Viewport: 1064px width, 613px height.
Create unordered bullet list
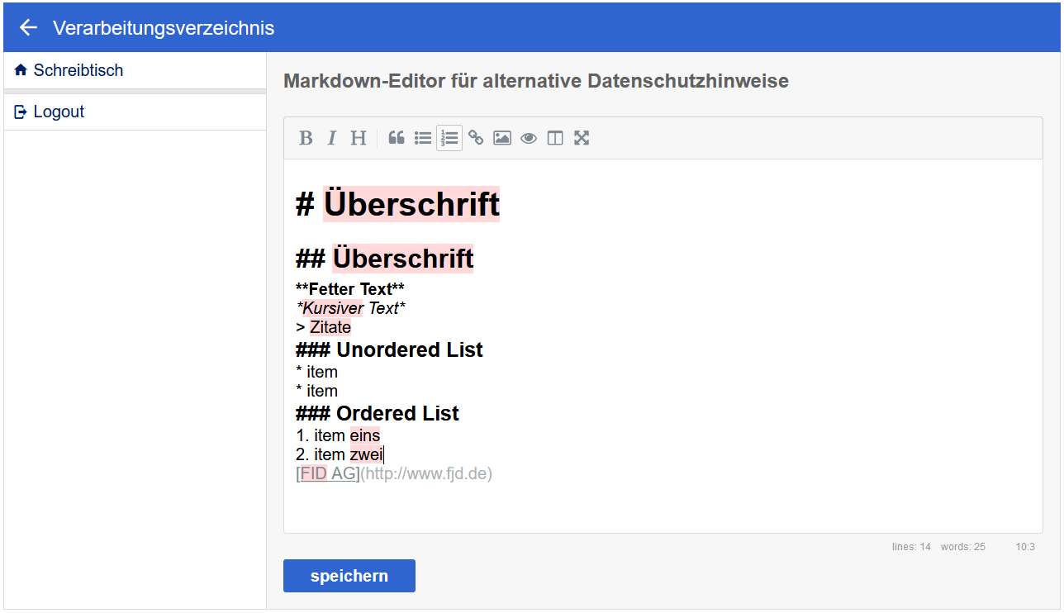423,138
